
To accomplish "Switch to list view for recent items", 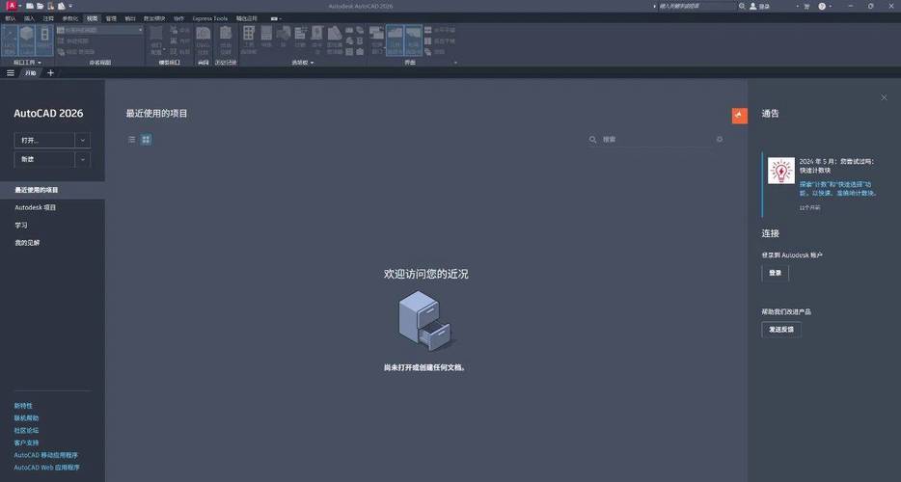I will 132,140.
